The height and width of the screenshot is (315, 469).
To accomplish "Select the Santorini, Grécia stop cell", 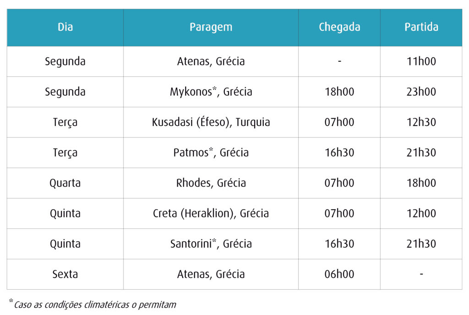I will [211, 244].
